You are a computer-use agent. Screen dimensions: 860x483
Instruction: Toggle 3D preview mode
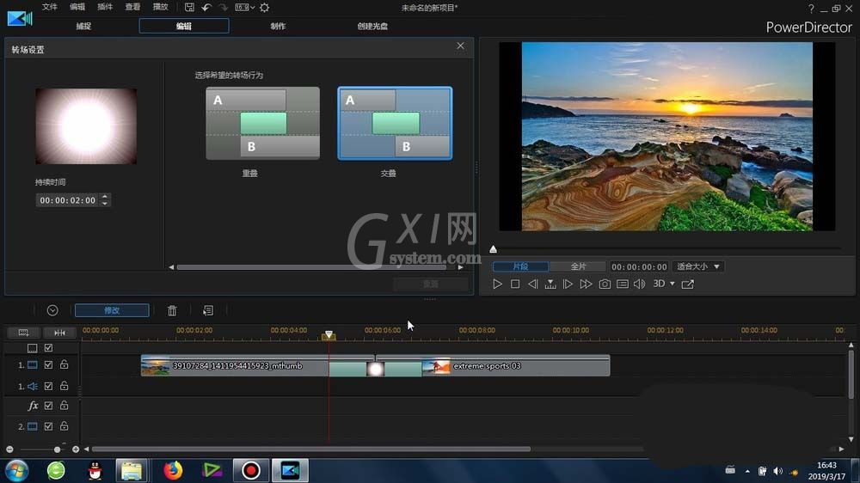tap(659, 284)
